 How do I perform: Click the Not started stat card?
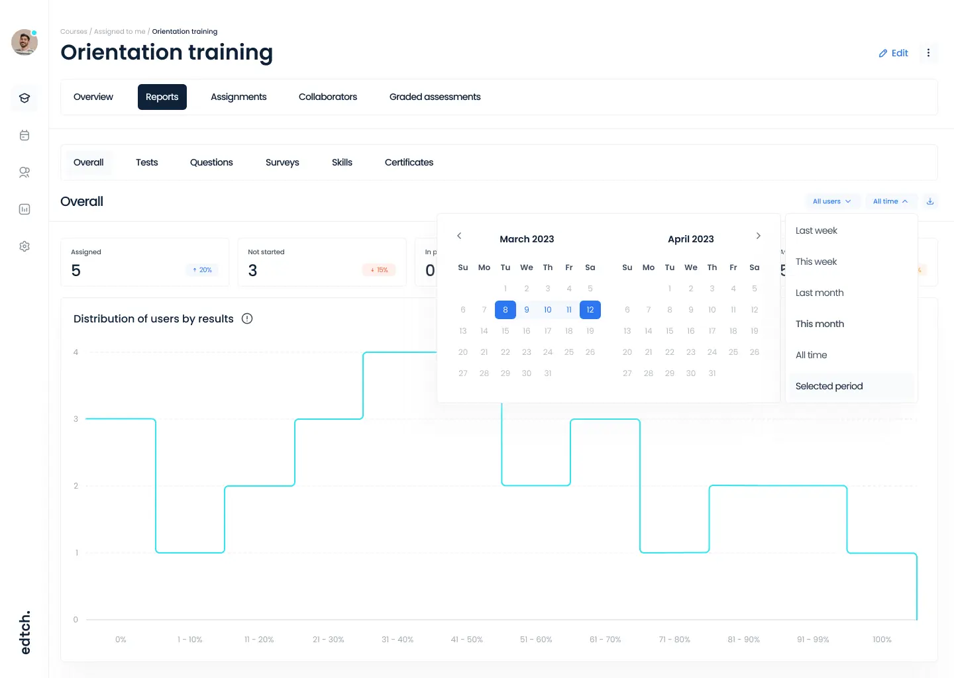pos(322,262)
